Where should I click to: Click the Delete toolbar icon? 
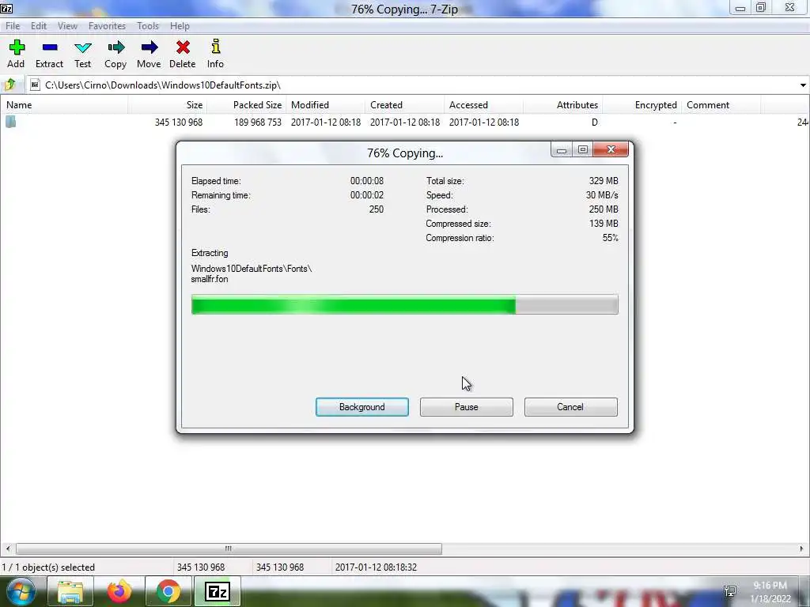183,54
